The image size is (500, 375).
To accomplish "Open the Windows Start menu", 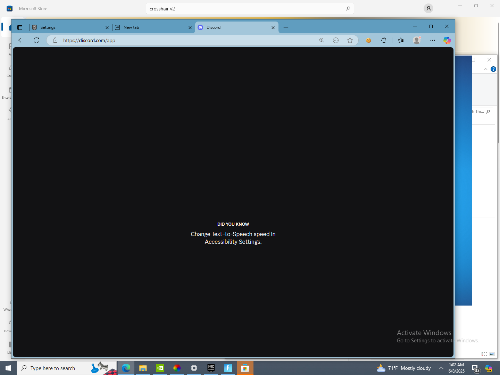I will (x=8, y=368).
